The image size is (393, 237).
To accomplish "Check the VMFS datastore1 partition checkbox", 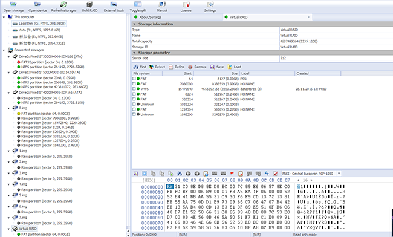I will point(134,89).
